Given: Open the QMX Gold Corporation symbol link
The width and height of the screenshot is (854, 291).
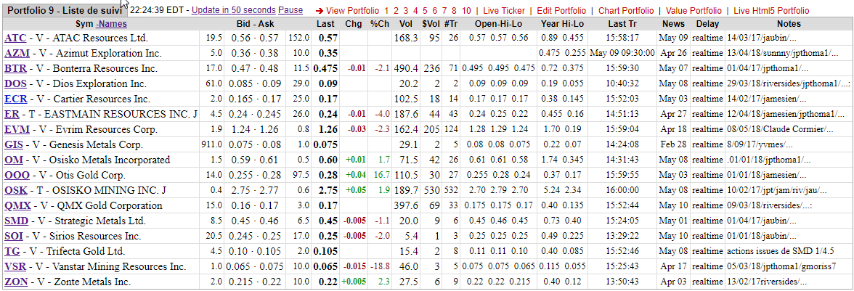Looking at the screenshot, I should coord(17,205).
